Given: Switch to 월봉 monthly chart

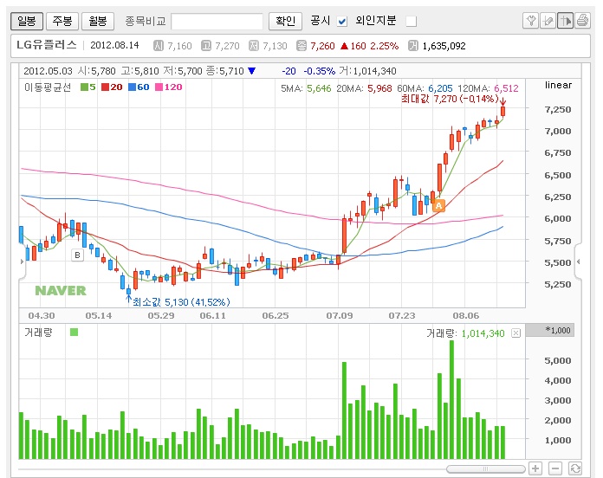Looking at the screenshot, I should point(98,21).
